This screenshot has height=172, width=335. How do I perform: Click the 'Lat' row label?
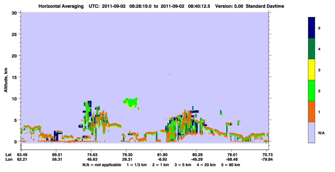(9, 155)
